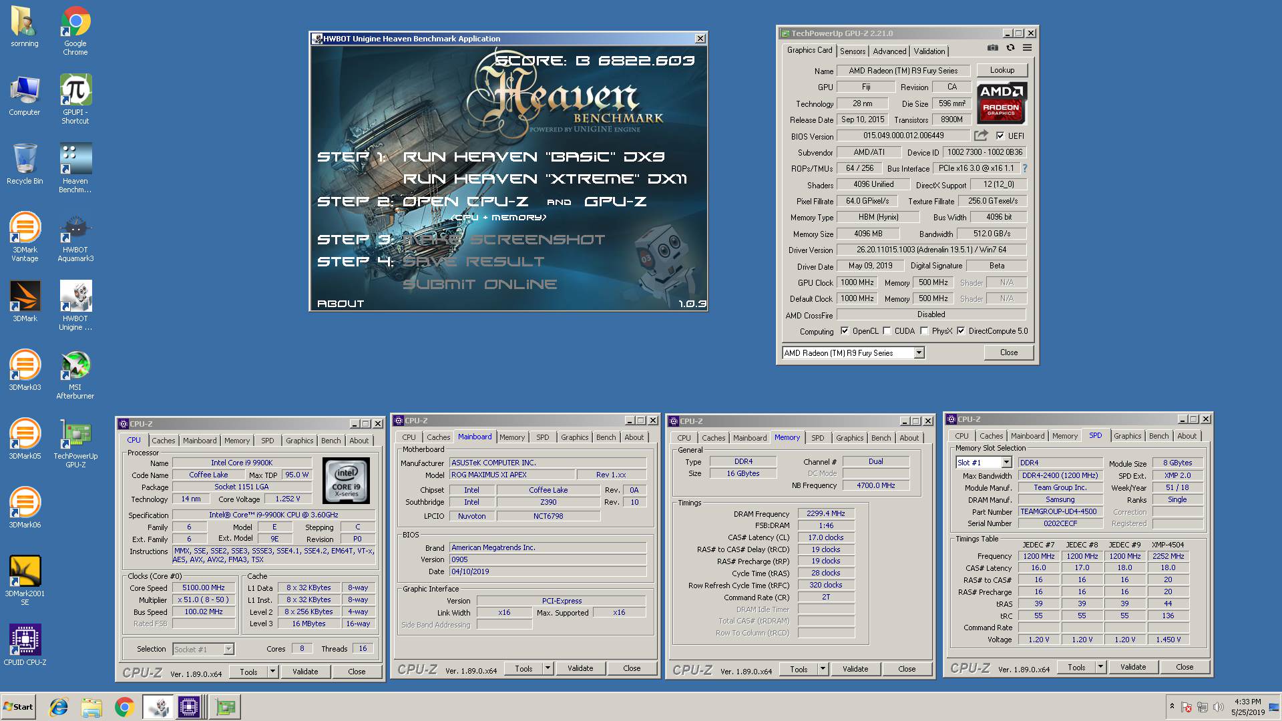
Task: Open the 3DMark desktop shortcut
Action: (25, 302)
